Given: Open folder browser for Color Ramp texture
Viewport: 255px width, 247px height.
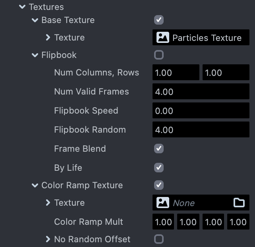Looking at the screenshot, I should pos(239,203).
